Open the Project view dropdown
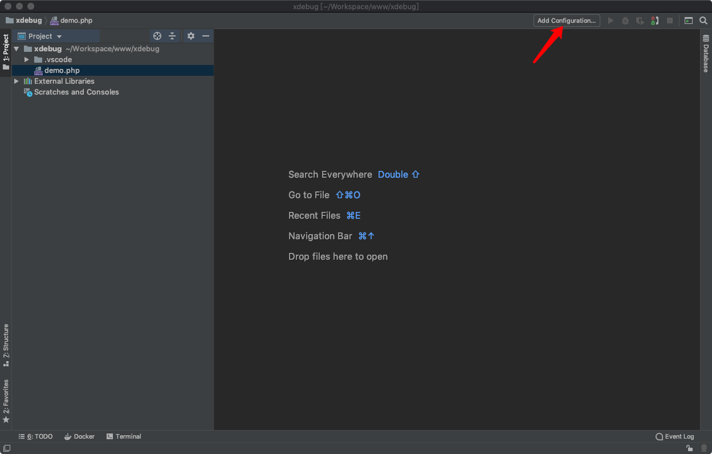The width and height of the screenshot is (712, 454). [x=59, y=36]
